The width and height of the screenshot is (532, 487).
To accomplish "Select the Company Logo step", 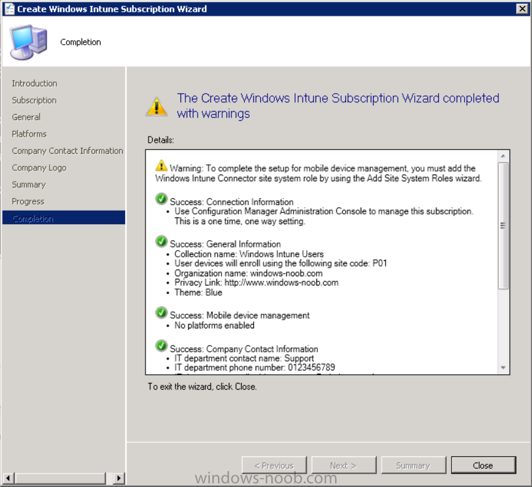I will coord(39,168).
